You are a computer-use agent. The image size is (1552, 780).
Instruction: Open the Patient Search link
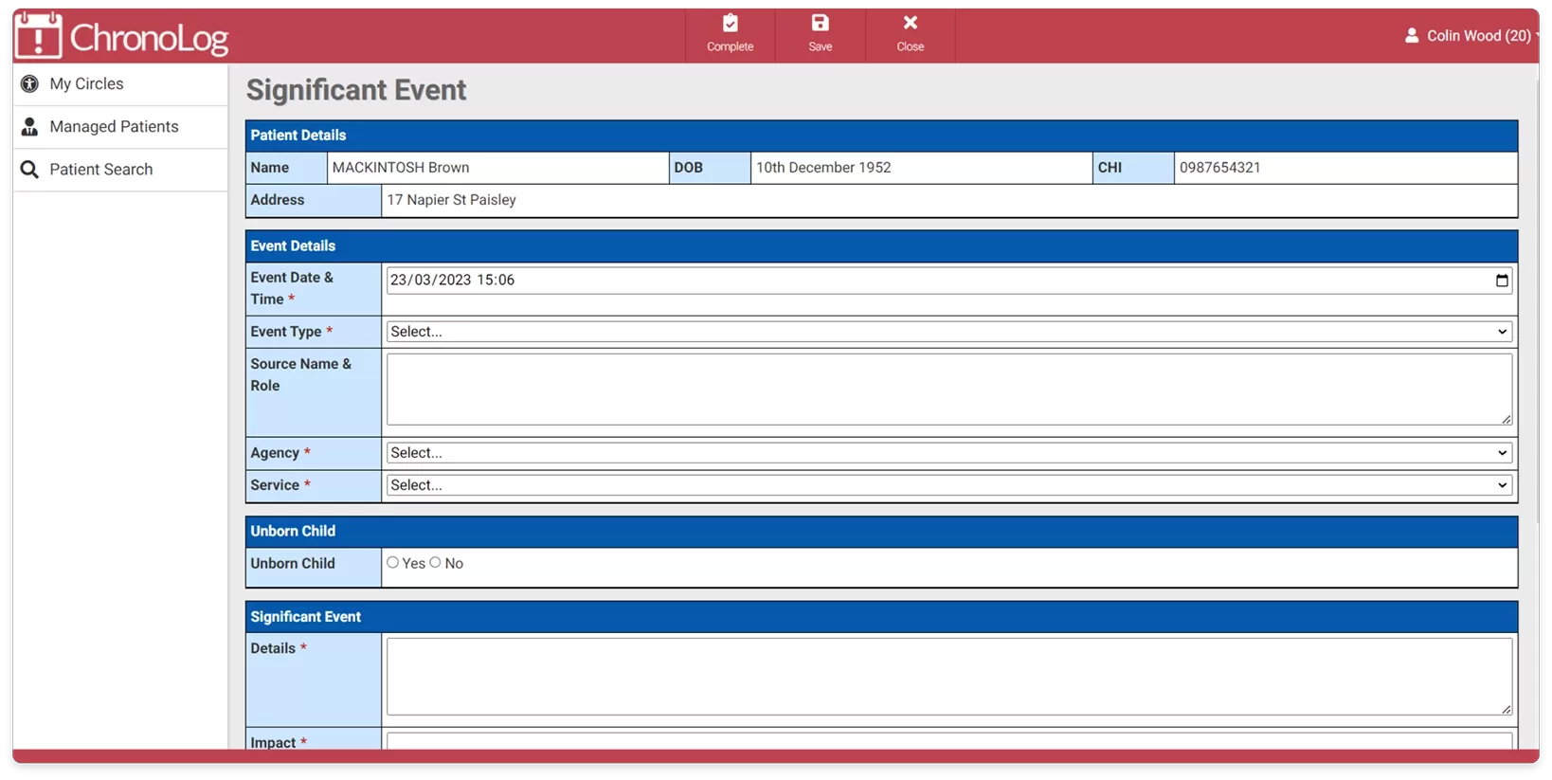(100, 170)
